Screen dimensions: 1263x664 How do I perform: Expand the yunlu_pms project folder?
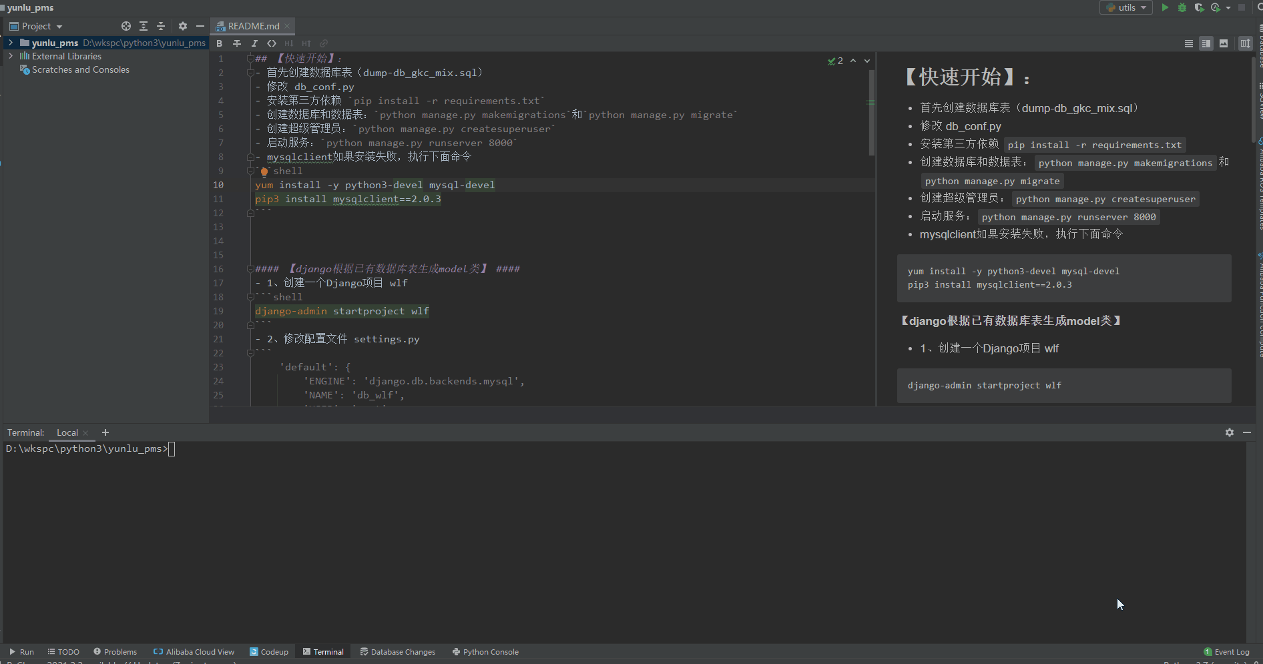click(x=11, y=42)
